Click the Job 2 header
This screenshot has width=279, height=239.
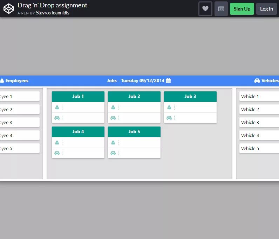coord(134,97)
